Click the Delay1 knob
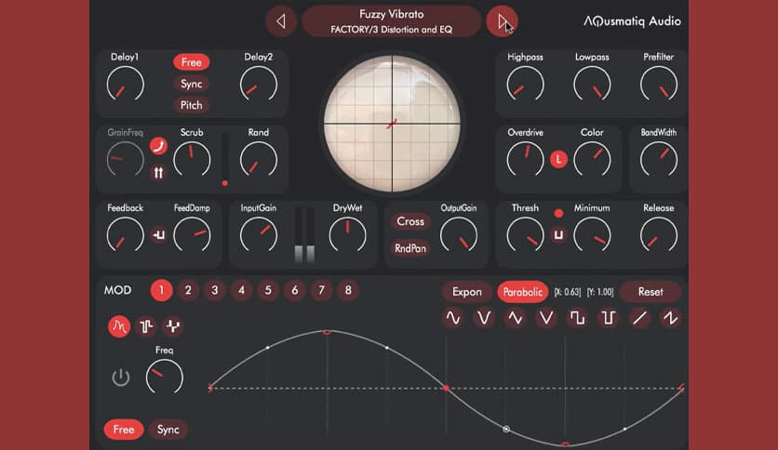Screen dimensions: 778x450 click(125, 85)
